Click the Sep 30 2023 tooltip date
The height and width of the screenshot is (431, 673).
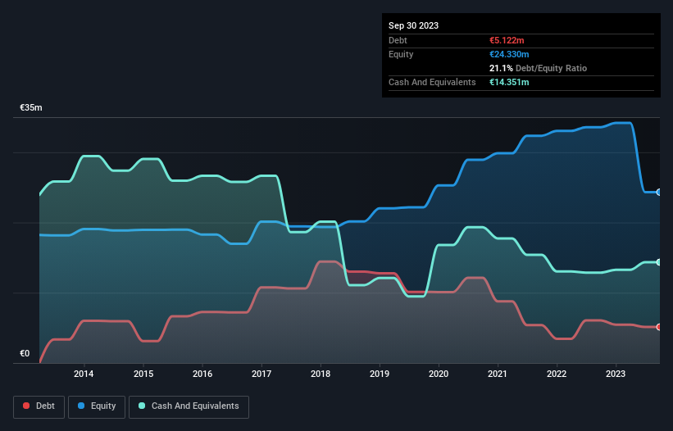(413, 25)
